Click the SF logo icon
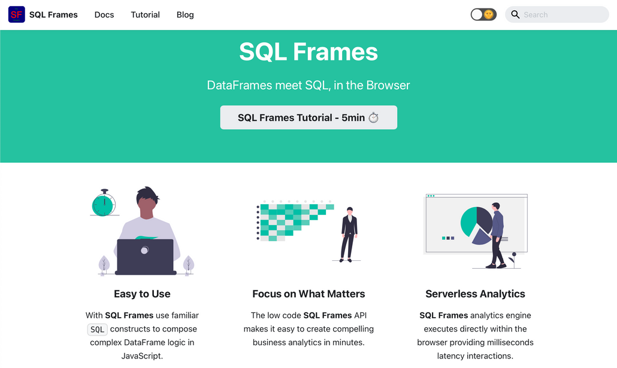617x368 pixels. [16, 14]
